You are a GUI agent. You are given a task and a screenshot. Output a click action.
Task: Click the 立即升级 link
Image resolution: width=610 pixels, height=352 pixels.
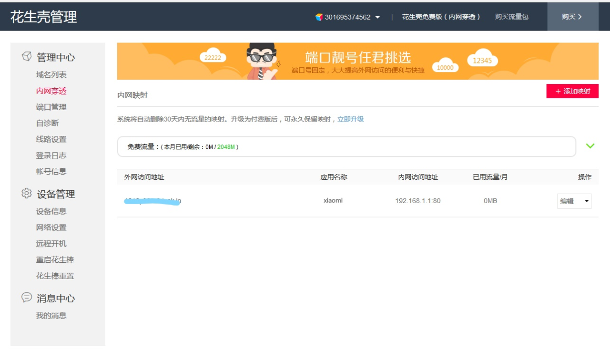click(x=350, y=119)
